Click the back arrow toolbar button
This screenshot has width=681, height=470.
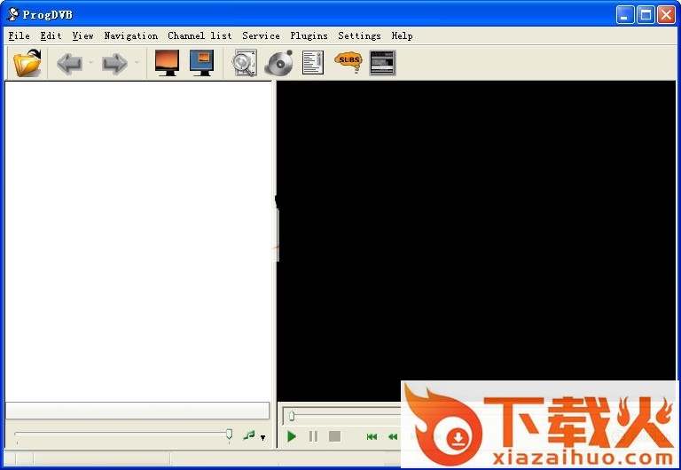click(69, 64)
